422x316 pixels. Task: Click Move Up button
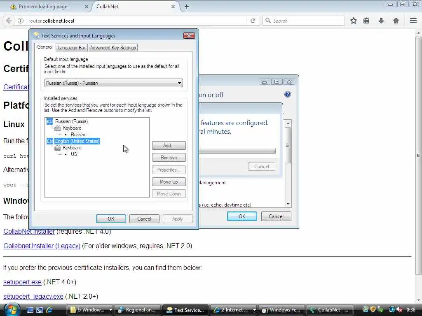coord(169,182)
